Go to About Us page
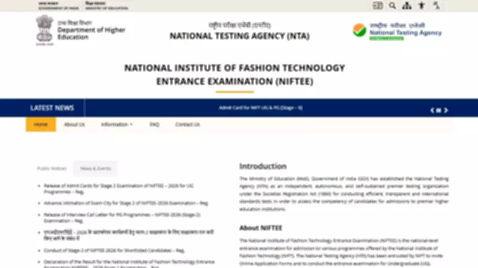The height and width of the screenshot is (268, 478). (x=74, y=124)
